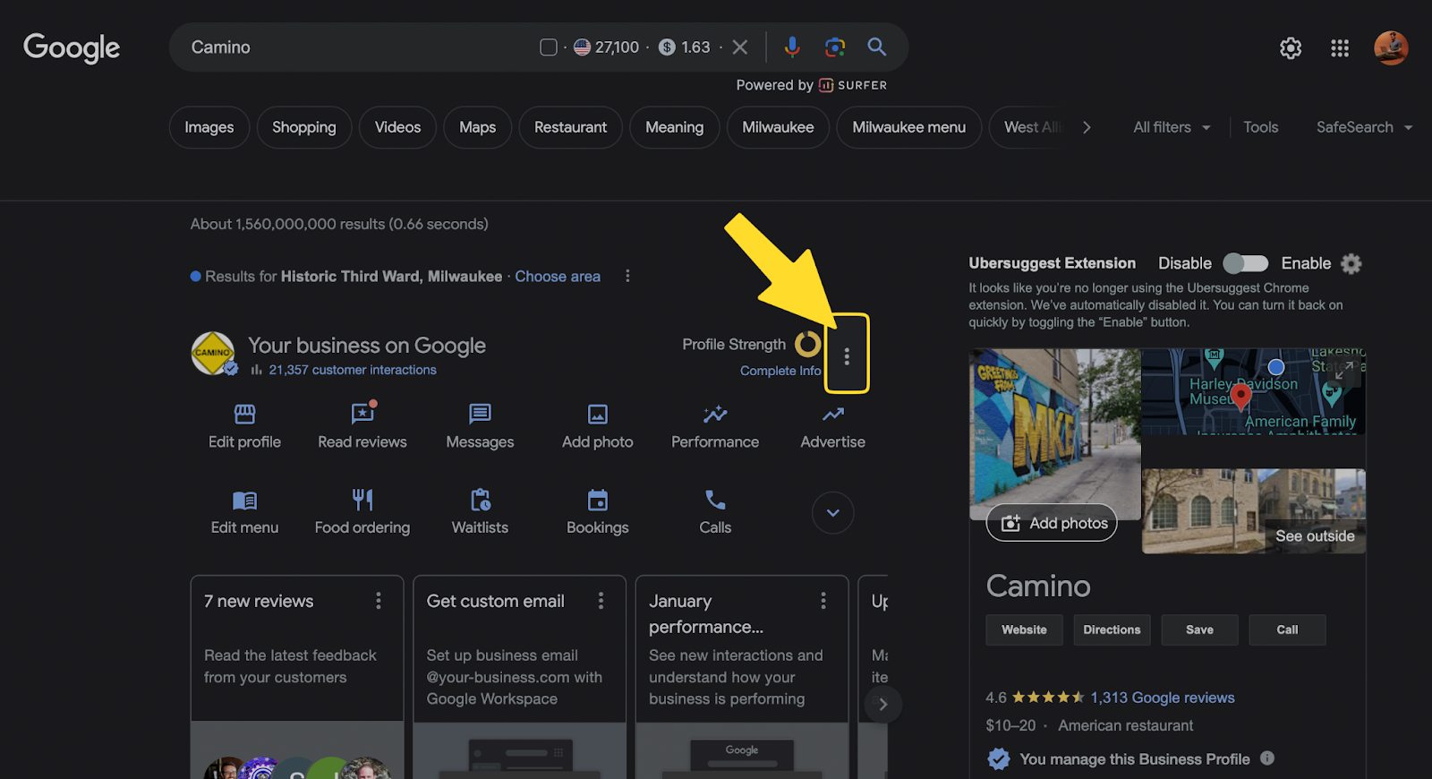Open Camino business logo
This screenshot has width=1432, height=779.
(x=213, y=353)
